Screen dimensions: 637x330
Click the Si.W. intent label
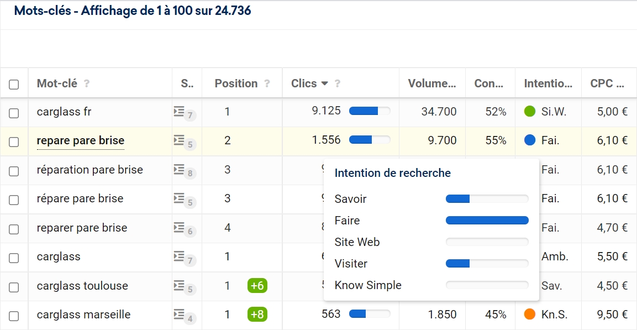(x=555, y=111)
